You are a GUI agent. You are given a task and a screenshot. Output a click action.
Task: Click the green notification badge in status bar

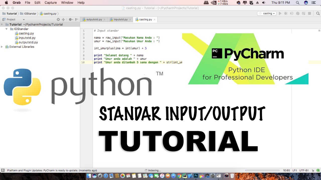(x=318, y=170)
